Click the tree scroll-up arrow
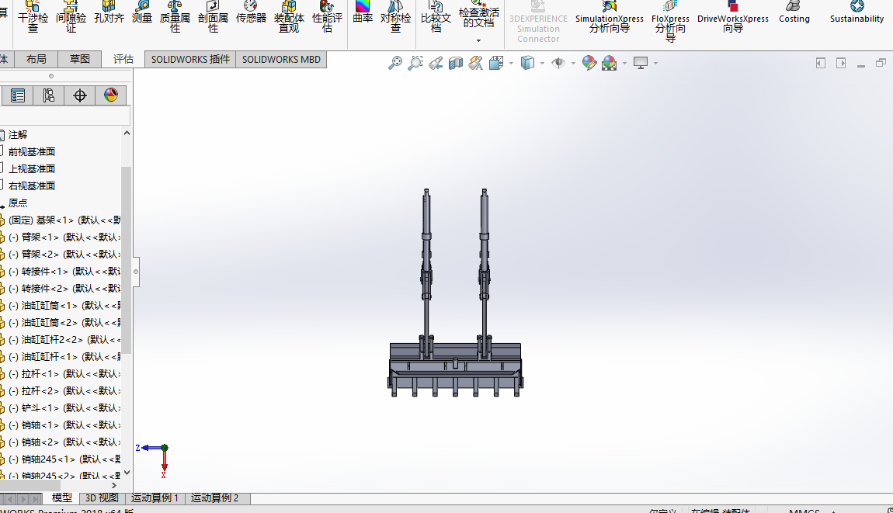This screenshot has width=893, height=513. tap(127, 133)
